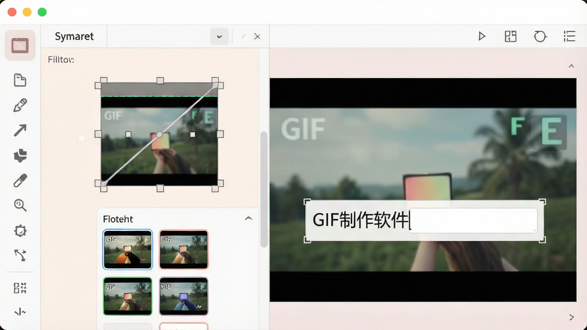The height and width of the screenshot is (330, 587).
Task: Open the Symaret dropdown arrow
Action: (x=220, y=37)
